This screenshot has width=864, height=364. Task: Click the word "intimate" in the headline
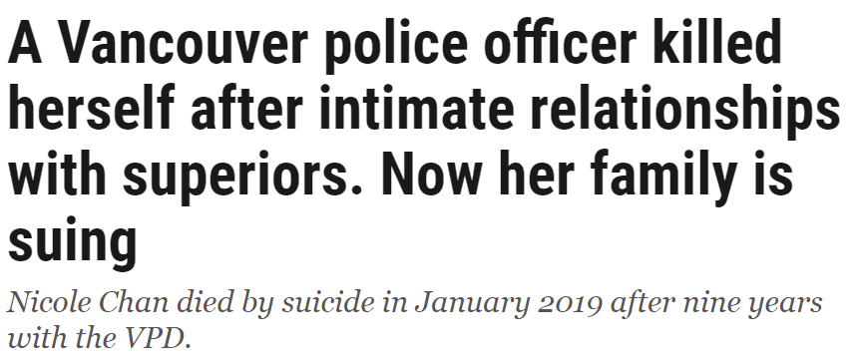click(x=417, y=108)
